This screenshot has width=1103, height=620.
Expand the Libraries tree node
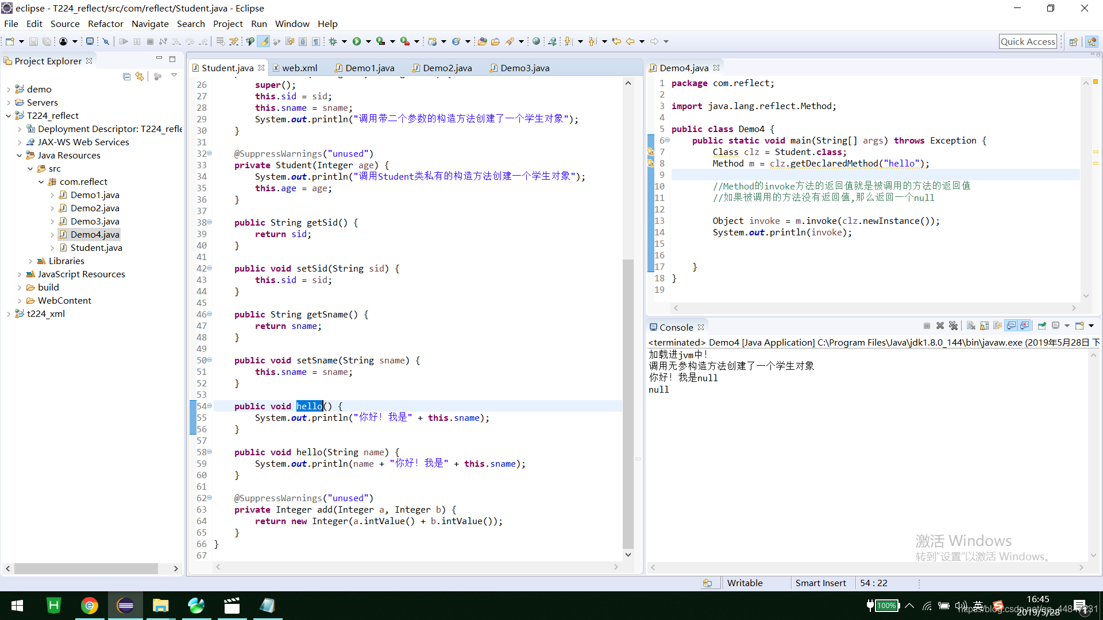[x=30, y=261]
